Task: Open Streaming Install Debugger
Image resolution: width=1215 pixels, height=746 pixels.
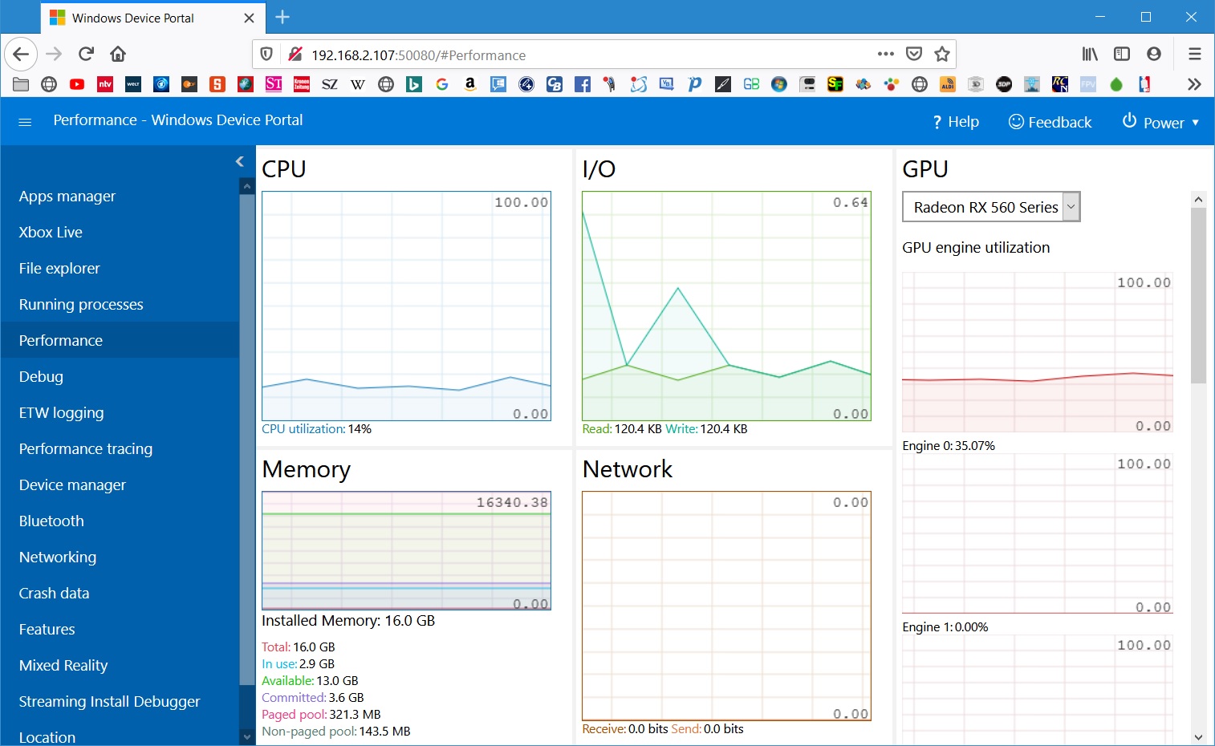Action: pos(109,702)
